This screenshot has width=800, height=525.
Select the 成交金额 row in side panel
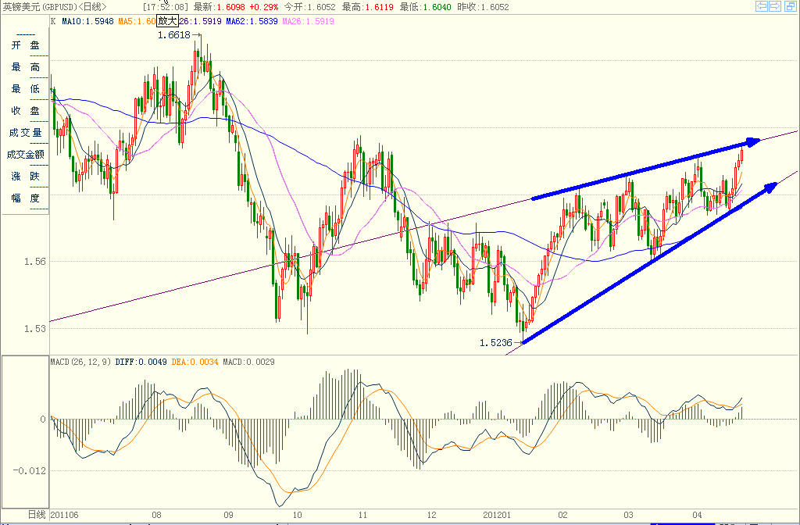pyautogui.click(x=26, y=154)
